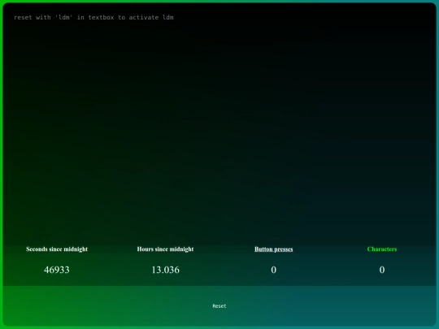This screenshot has width=439, height=329.
Task: Select the value 46933
Action: (x=57, y=270)
